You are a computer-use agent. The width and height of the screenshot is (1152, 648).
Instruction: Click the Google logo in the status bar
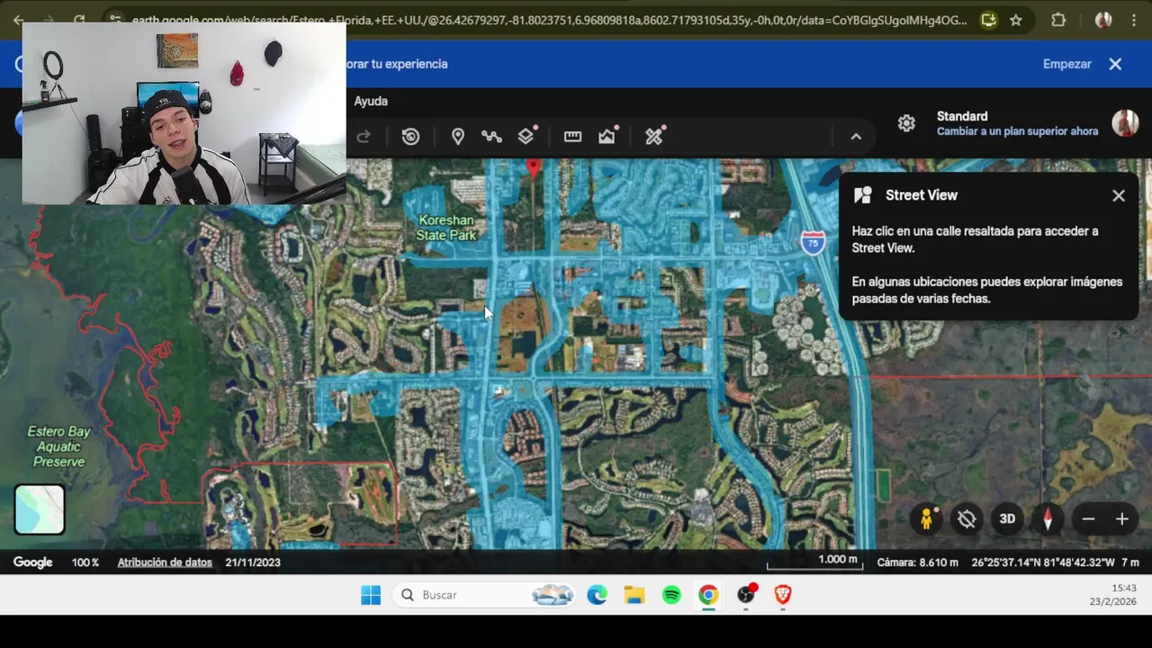click(33, 562)
